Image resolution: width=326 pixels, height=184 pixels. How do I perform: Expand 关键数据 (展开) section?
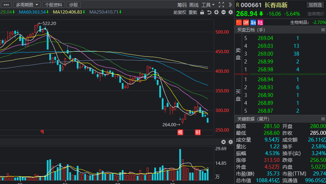253,119
